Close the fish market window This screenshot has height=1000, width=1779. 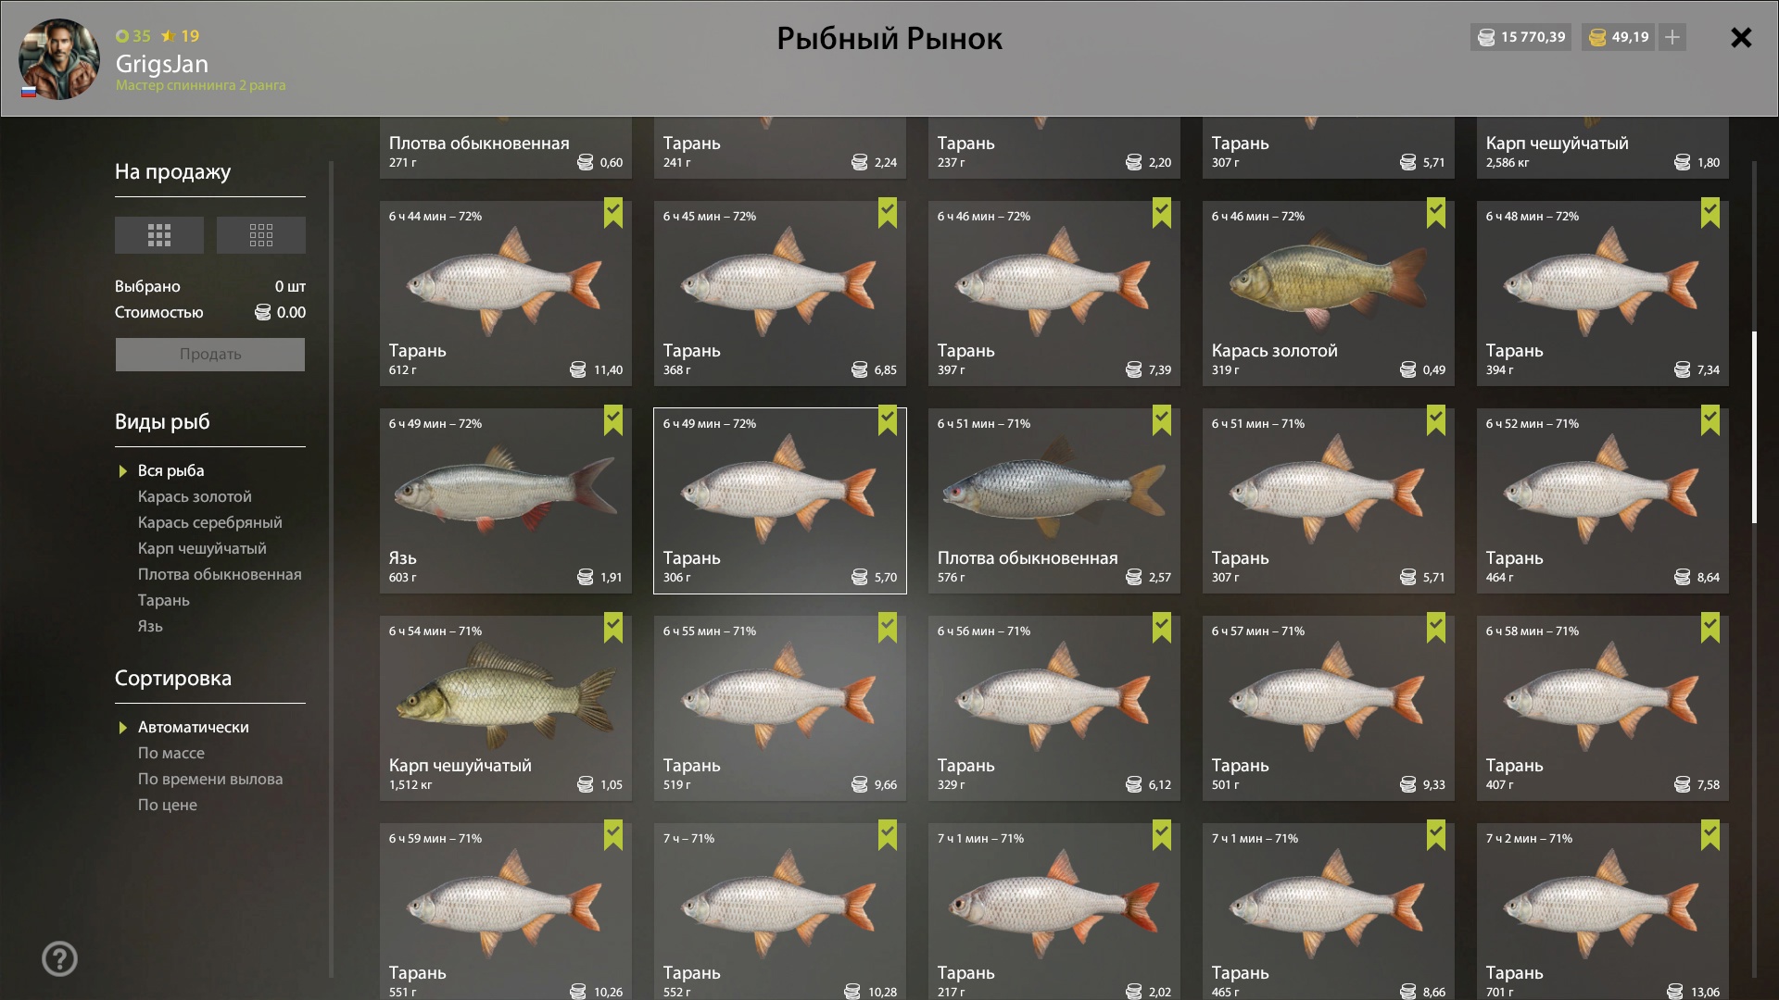[x=1741, y=38]
